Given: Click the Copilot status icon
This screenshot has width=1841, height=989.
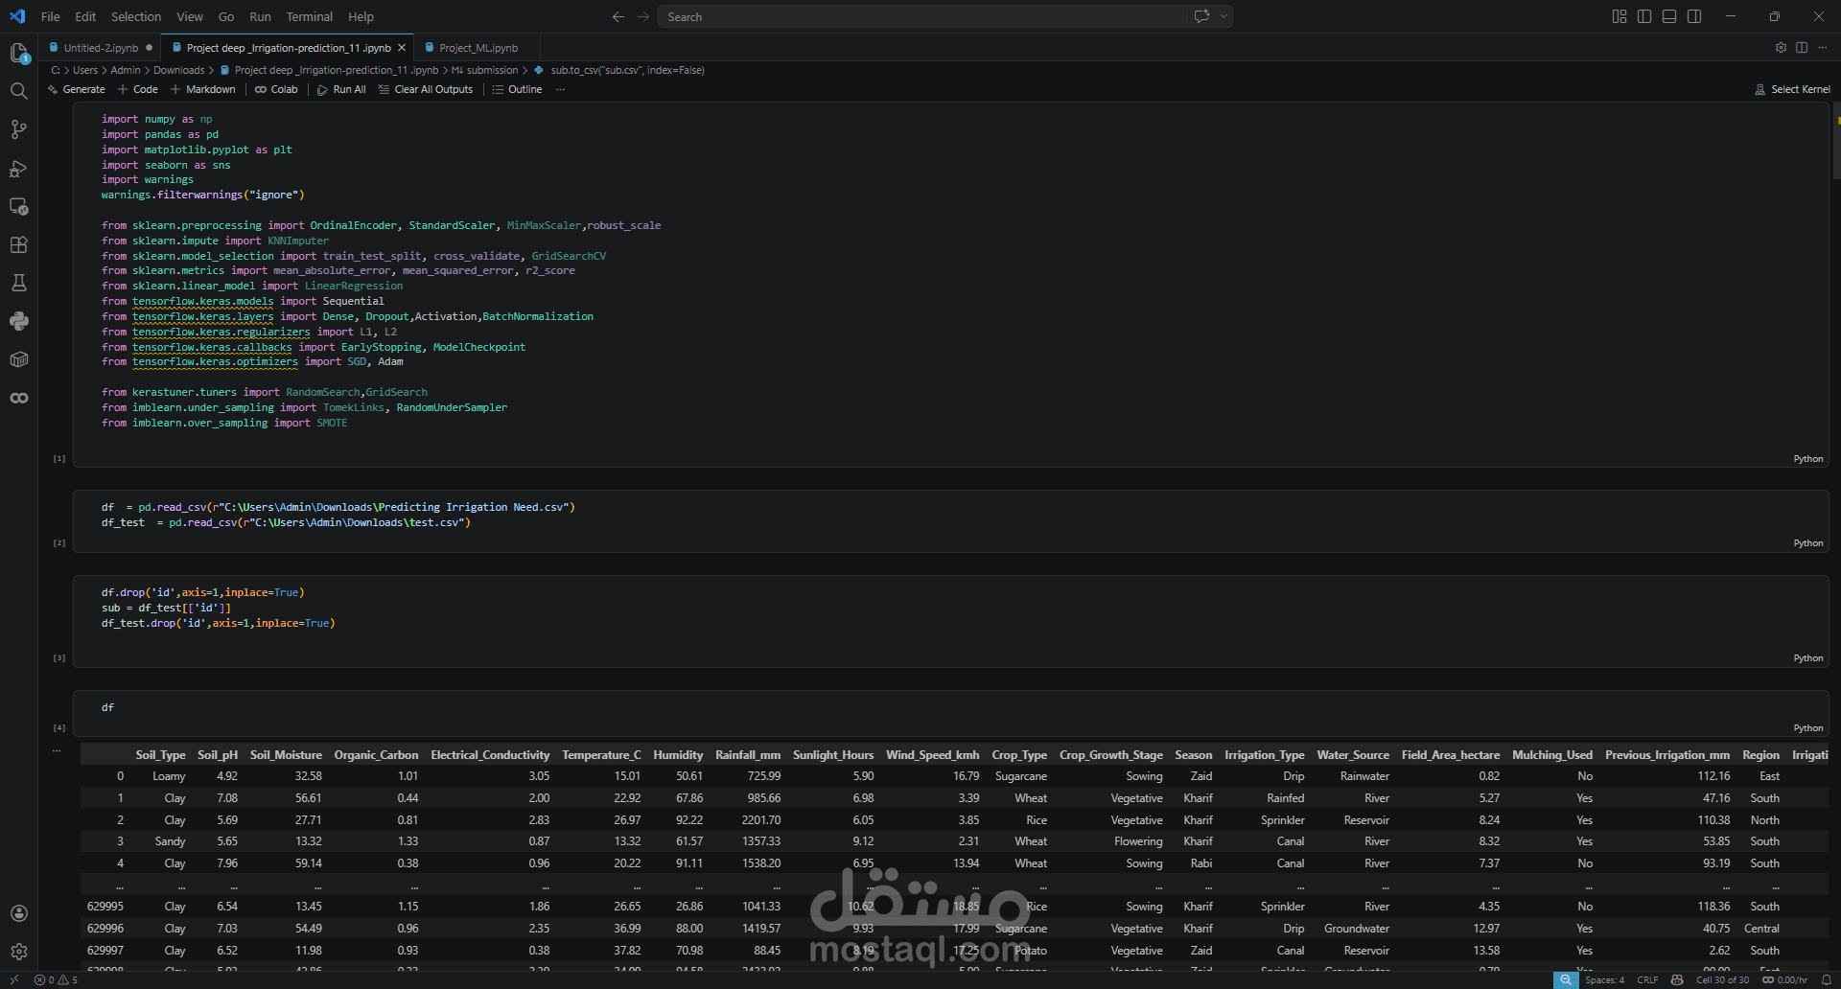Looking at the screenshot, I should pyautogui.click(x=1677, y=979).
